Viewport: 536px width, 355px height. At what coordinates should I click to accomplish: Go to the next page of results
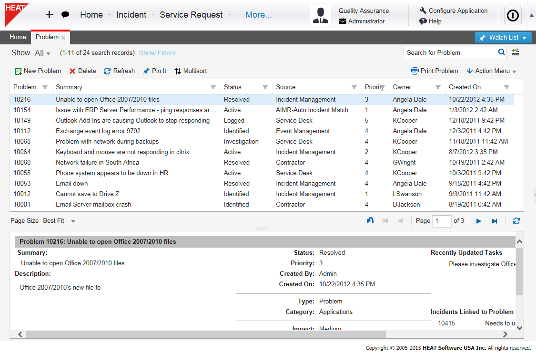[478, 220]
